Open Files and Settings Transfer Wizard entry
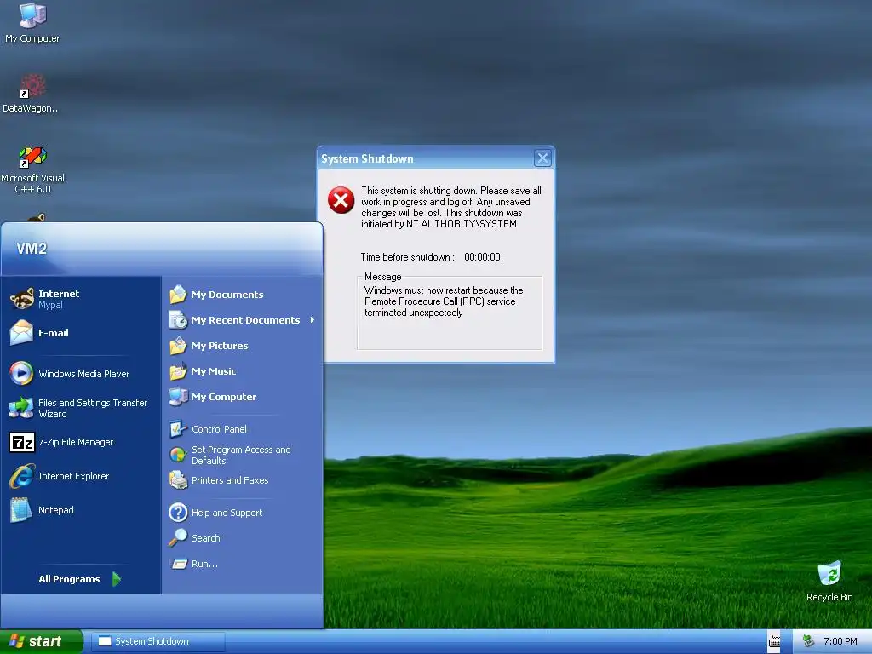872x654 pixels. [81, 408]
